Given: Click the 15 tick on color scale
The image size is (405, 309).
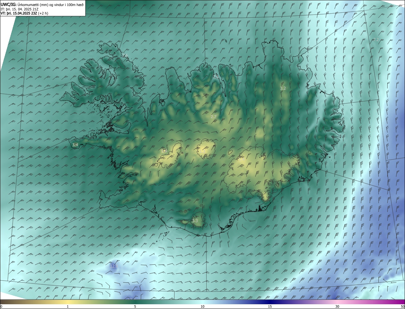Looking at the screenshot, I should [x=270, y=306].
